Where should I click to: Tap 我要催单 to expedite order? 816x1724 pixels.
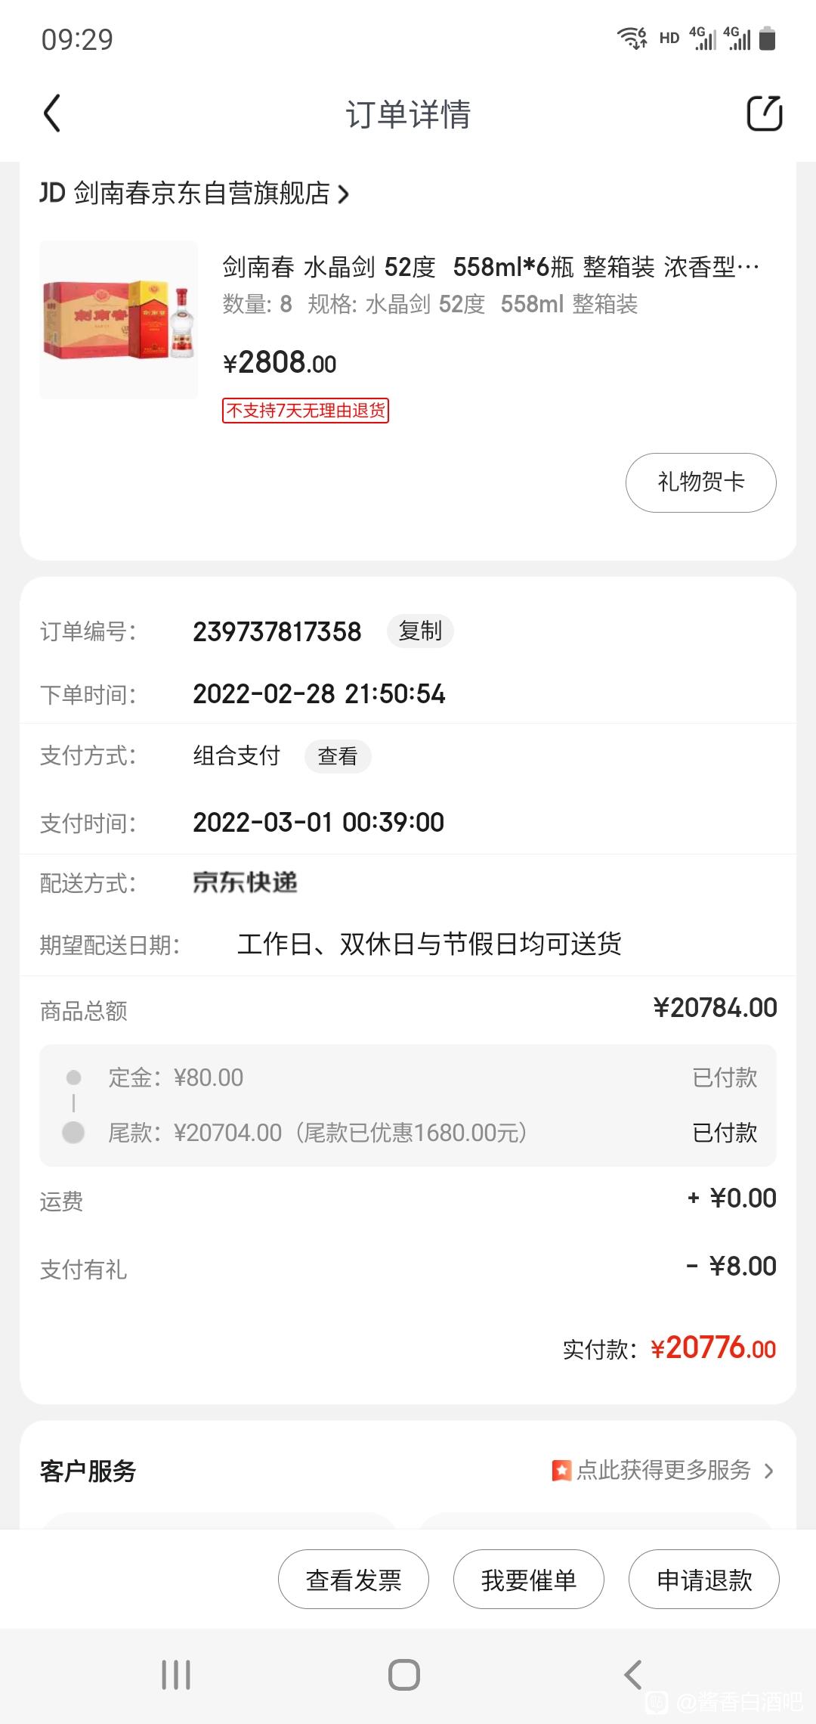[529, 1580]
